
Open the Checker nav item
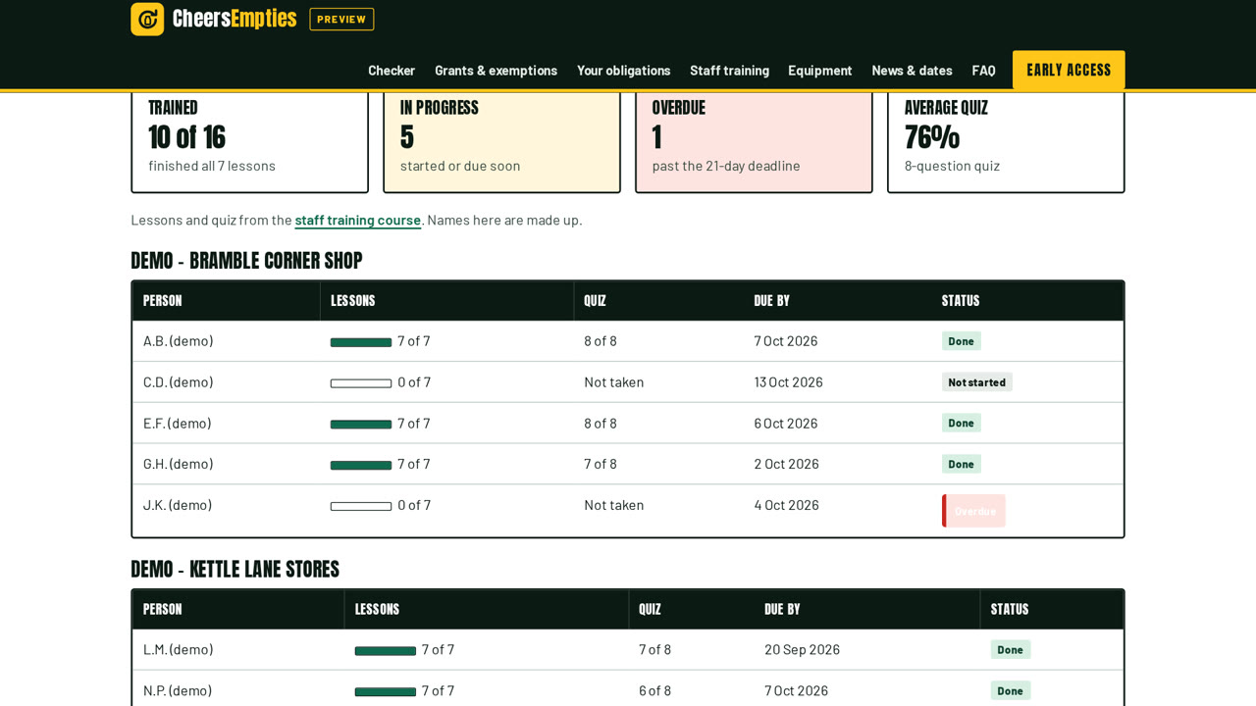392,71
